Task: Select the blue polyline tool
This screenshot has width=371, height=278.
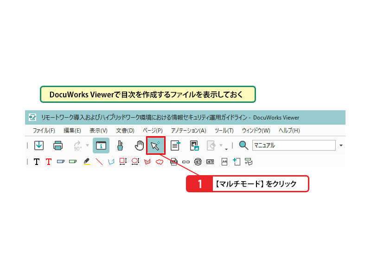Action: (111, 162)
